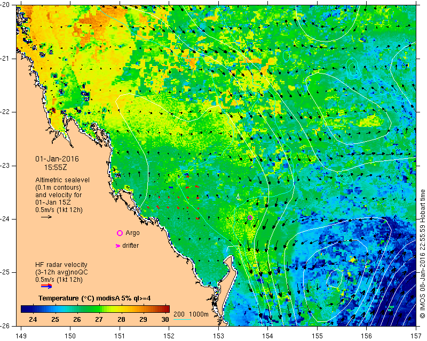
Task: Click longitude axis label 151
Action: pos(120,336)
